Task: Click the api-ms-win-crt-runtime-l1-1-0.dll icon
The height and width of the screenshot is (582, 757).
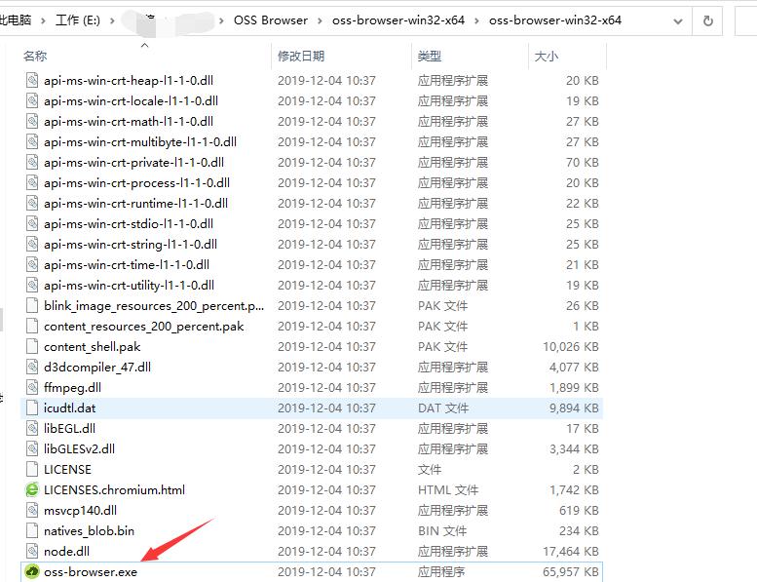Action: point(32,204)
